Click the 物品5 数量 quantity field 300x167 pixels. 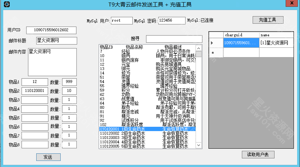pos(69,118)
